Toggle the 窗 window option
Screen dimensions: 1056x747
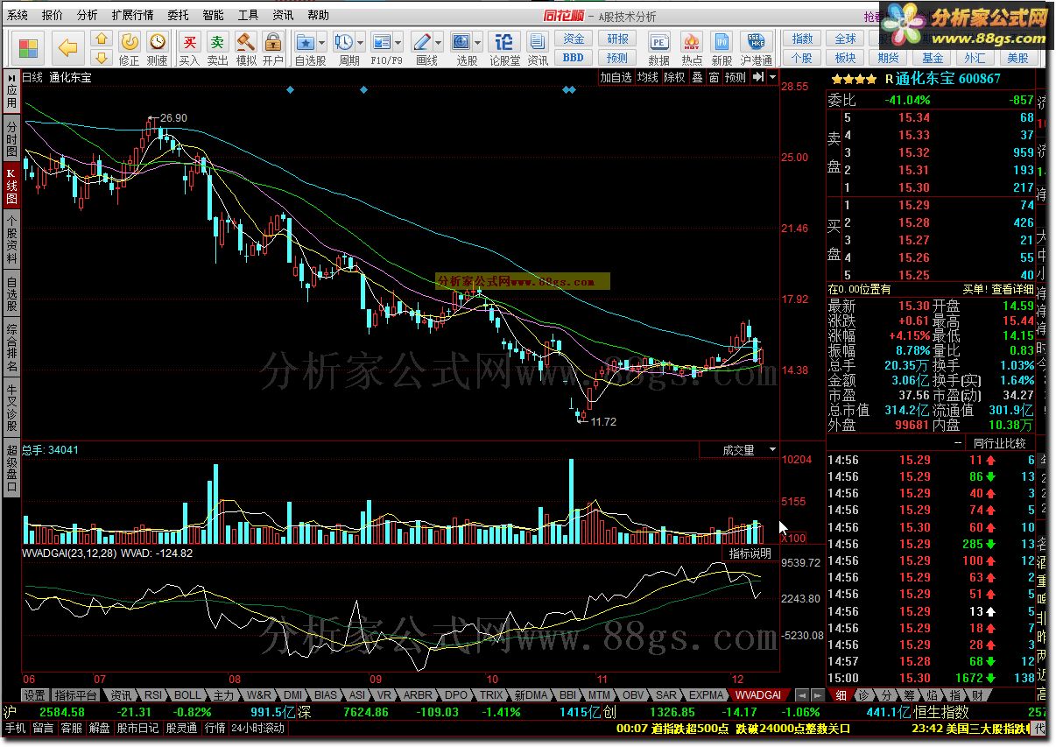tap(715, 77)
